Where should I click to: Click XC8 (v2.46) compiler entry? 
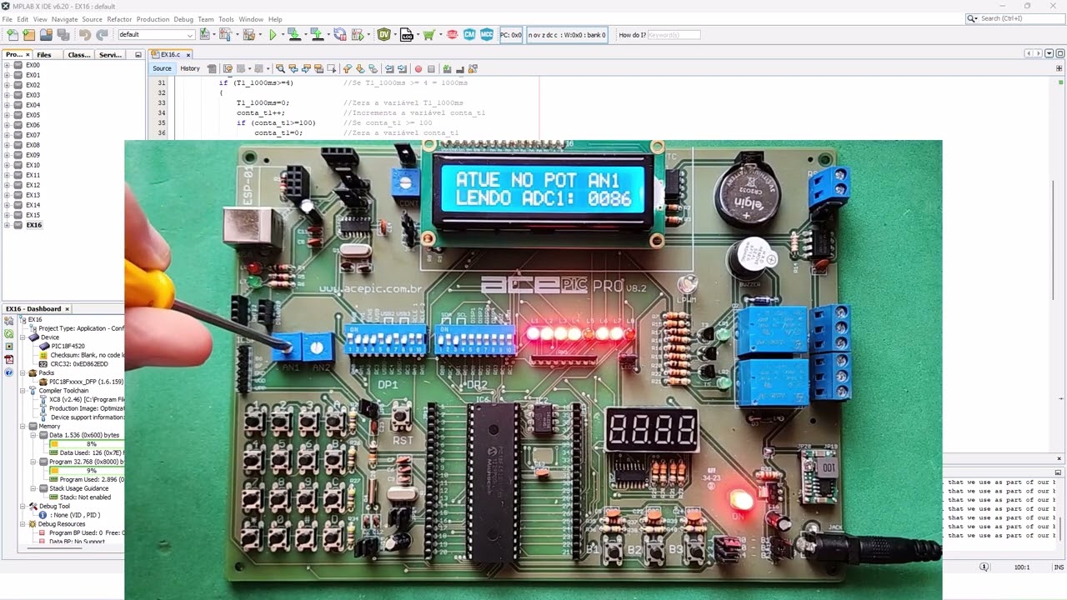(x=87, y=400)
